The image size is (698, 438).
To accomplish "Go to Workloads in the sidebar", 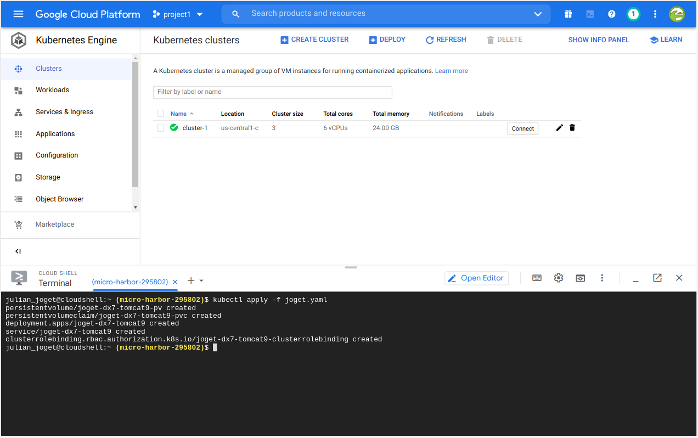I will [52, 90].
